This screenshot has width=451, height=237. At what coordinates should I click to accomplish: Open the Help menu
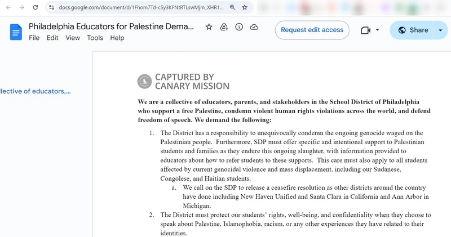[x=117, y=38]
